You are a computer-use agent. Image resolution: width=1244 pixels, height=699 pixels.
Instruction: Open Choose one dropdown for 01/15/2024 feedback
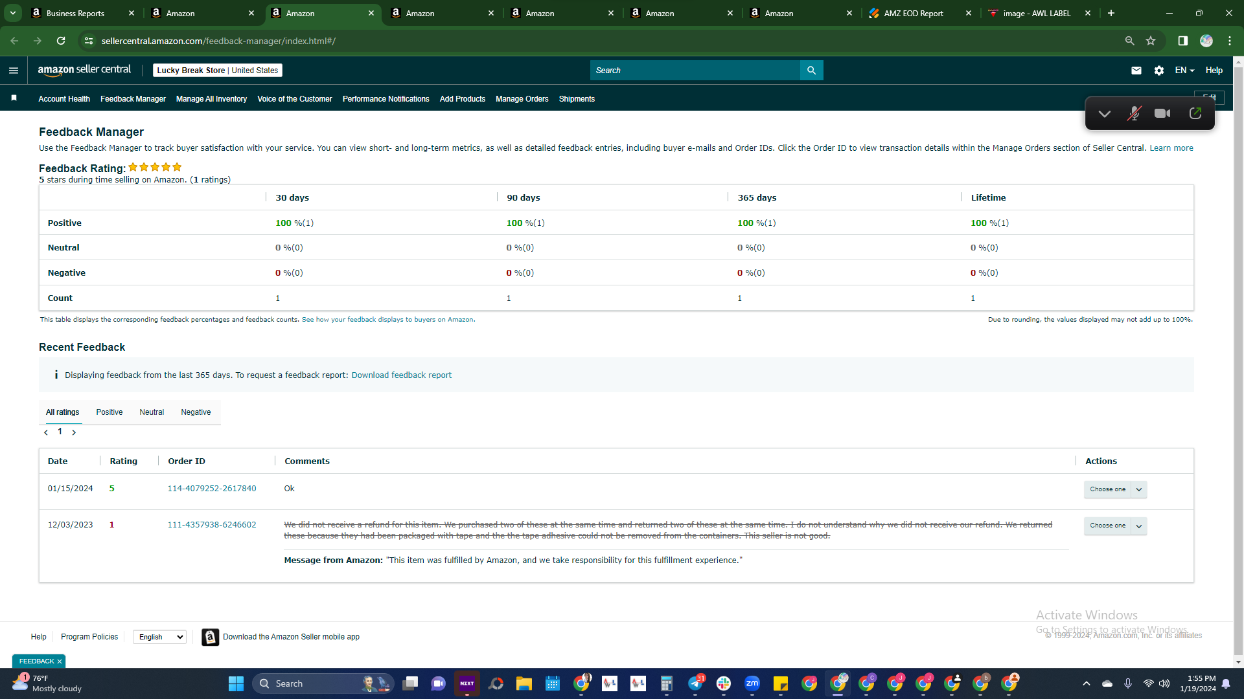tap(1115, 489)
